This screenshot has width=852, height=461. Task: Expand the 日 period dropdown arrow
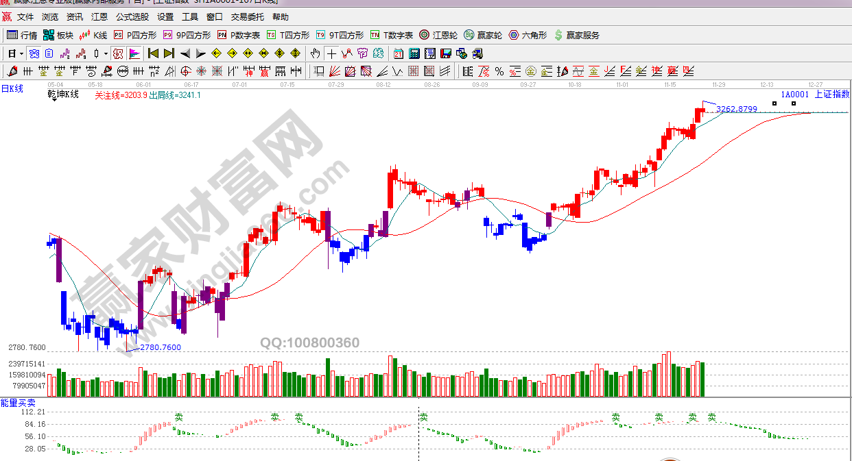[21, 53]
